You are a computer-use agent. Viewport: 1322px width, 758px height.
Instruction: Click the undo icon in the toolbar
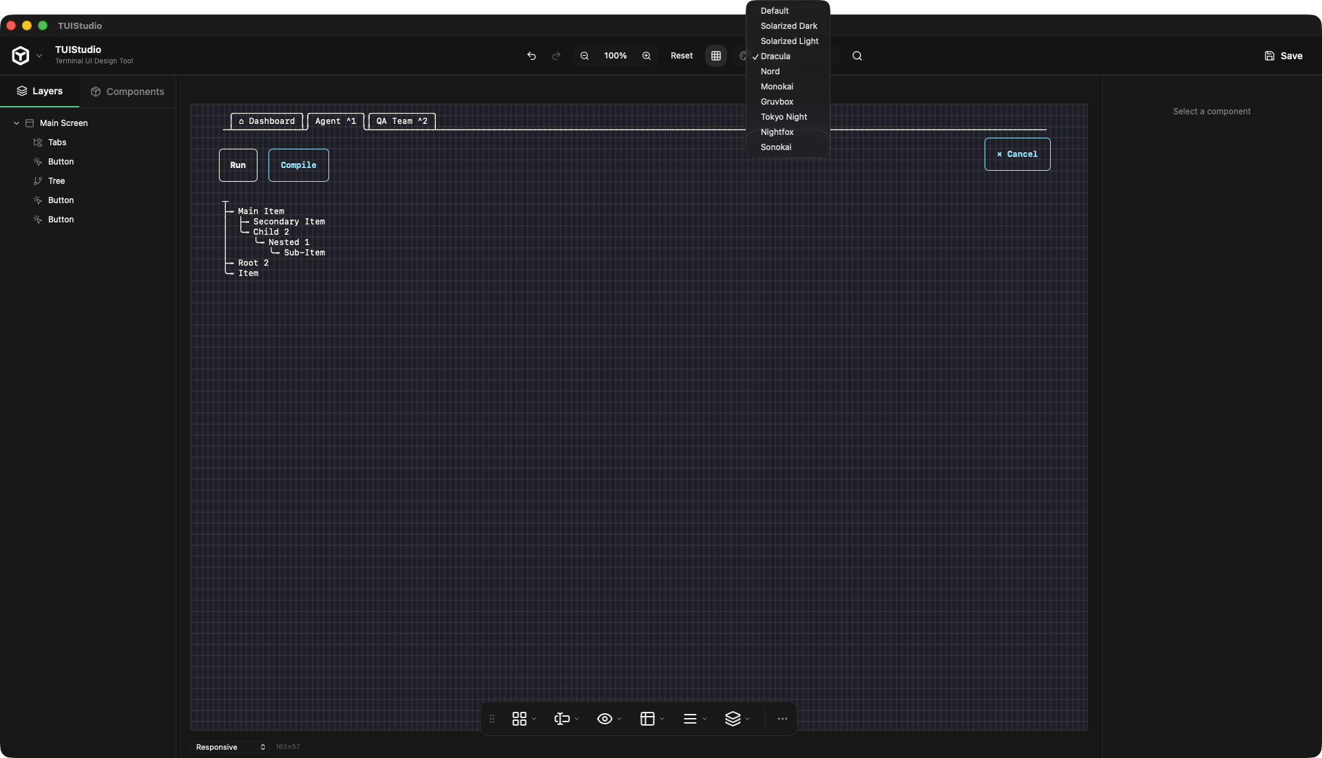pos(532,56)
